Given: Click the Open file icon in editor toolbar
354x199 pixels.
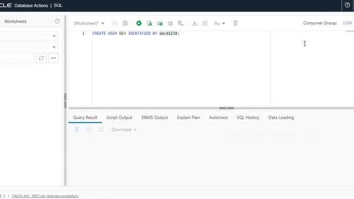Looking at the screenshot, I should click(x=114, y=23).
